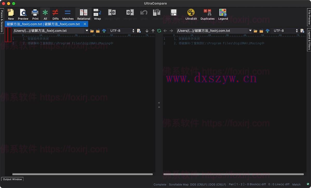This screenshot has width=311, height=188.
Task: Click Pair [1 - 2] status entry
Action: click(x=247, y=184)
